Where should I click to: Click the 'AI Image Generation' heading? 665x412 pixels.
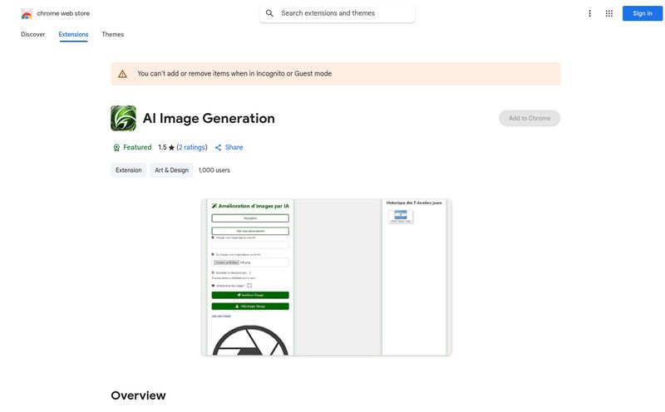(x=209, y=118)
